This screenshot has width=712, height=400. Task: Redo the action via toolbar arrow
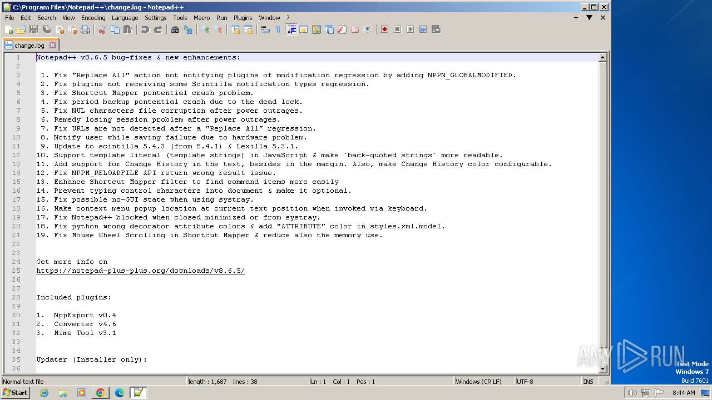click(x=158, y=29)
